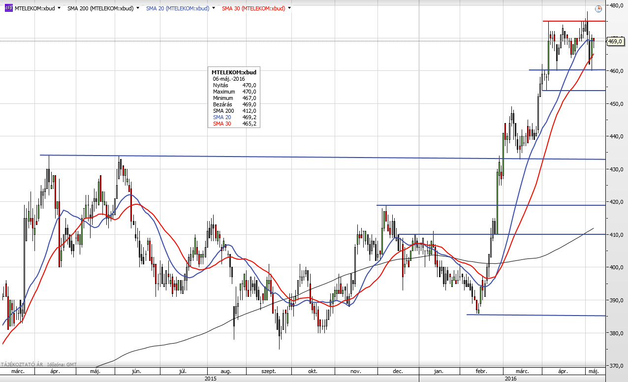Screen dimensions: 628x382
Task: Click the 430,0 price axis label
Action: pos(617,169)
